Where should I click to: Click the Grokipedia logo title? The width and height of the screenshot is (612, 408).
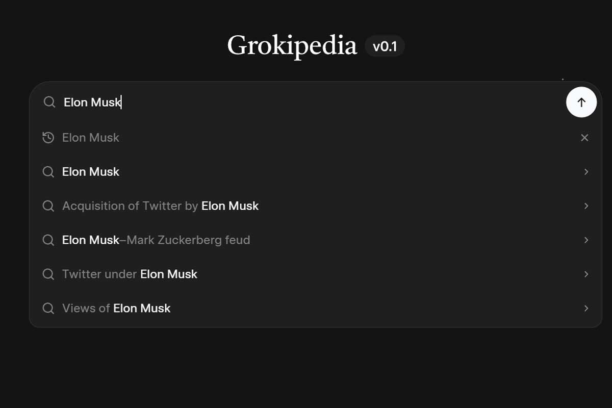pos(292,46)
